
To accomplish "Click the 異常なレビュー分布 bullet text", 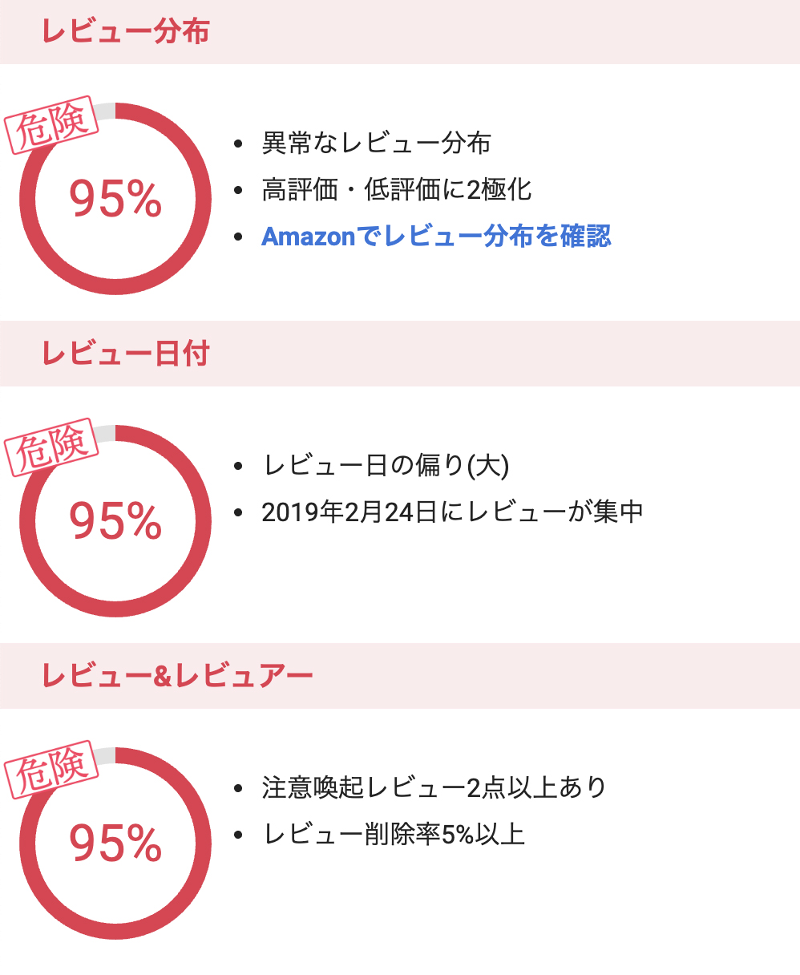I will pyautogui.click(x=376, y=144).
